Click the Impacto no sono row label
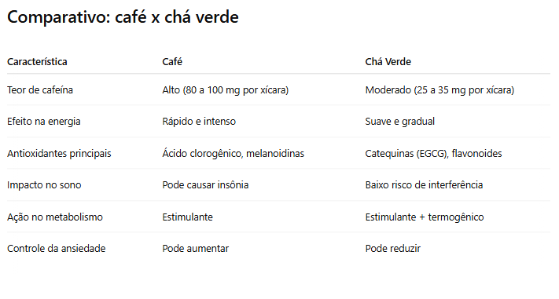This screenshot has height=299, width=559. pyautogui.click(x=44, y=185)
